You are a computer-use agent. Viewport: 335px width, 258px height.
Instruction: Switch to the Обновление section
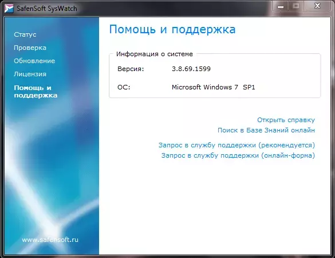click(x=34, y=61)
